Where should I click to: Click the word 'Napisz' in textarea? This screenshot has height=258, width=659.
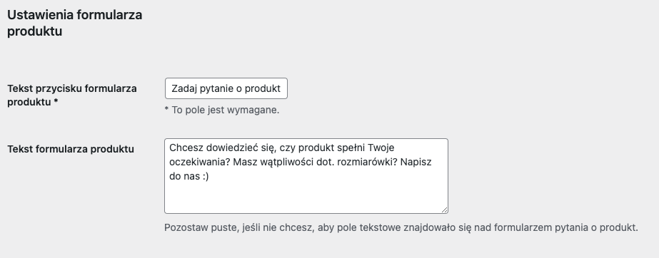point(416,162)
